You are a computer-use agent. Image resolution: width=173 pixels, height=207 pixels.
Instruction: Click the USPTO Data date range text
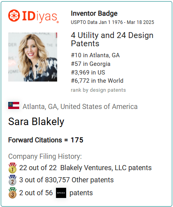[112, 22]
